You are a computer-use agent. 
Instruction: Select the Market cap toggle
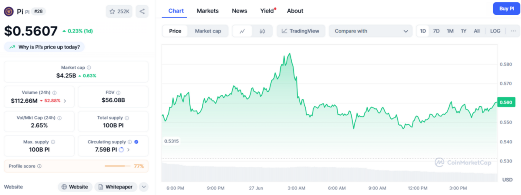tap(208, 31)
